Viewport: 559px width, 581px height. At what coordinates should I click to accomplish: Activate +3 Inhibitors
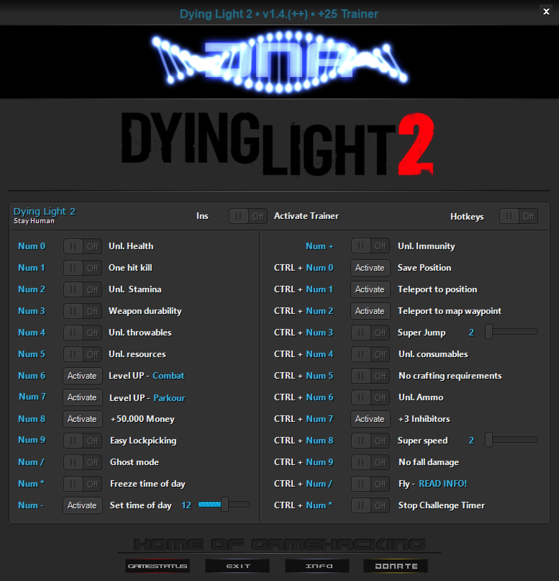pyautogui.click(x=371, y=419)
